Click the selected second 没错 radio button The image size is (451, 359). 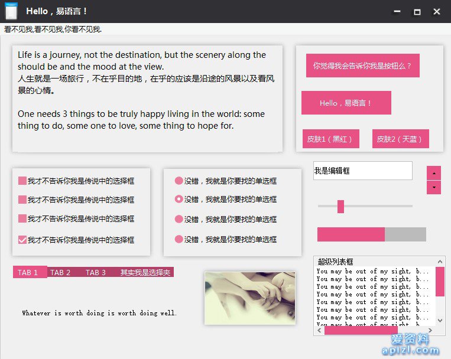coord(179,199)
